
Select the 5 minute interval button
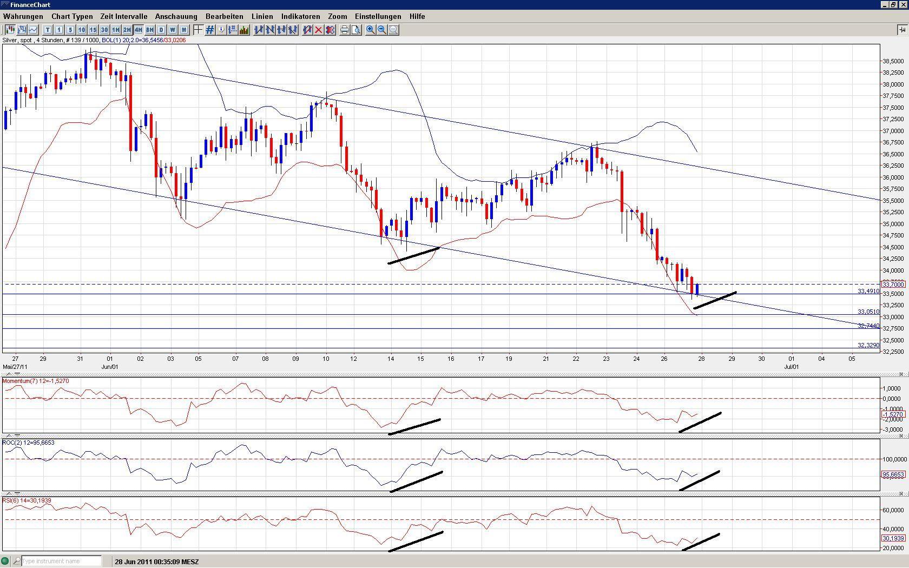tap(70, 30)
